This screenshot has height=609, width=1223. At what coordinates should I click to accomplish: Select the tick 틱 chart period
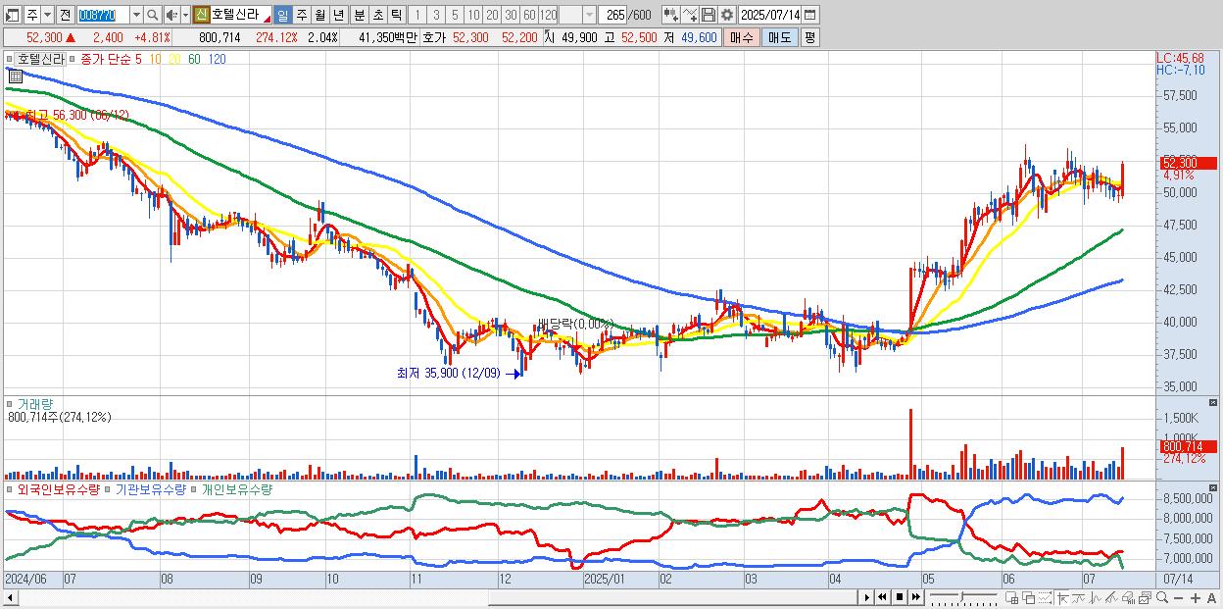pyautogui.click(x=396, y=15)
